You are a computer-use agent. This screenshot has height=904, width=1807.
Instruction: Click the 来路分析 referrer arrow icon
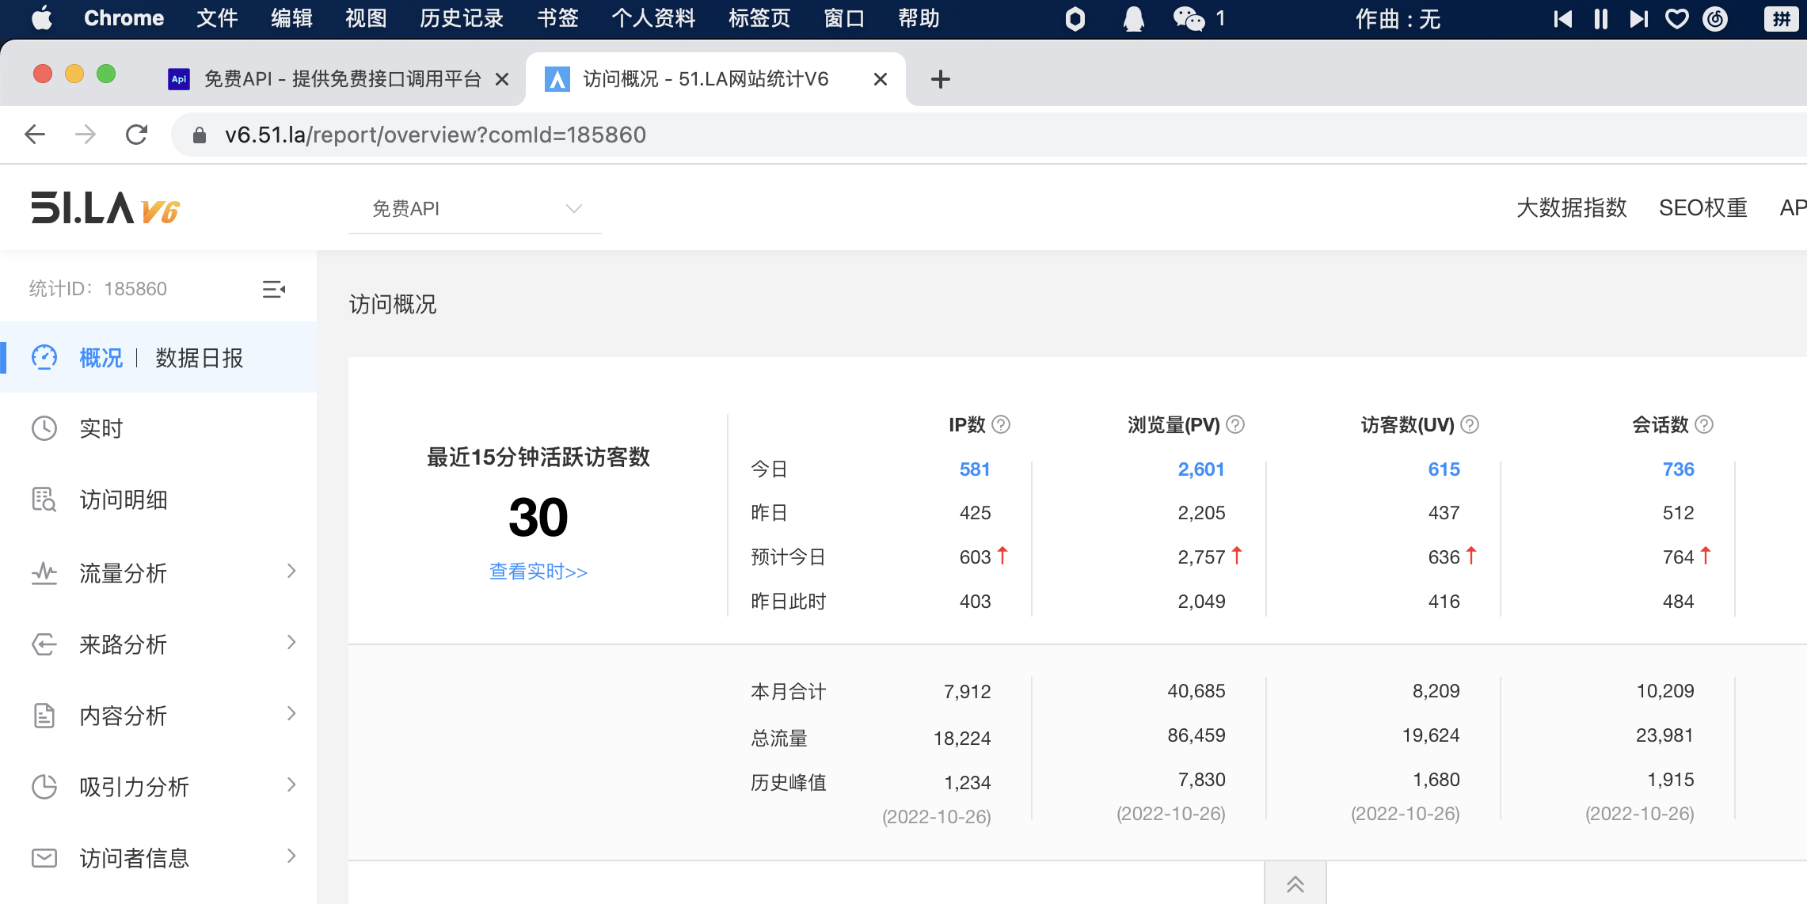(44, 643)
